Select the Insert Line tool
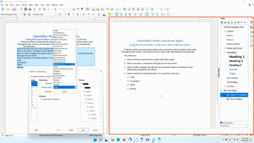Screen dimensions: 254x143 (x=157, y=9)
